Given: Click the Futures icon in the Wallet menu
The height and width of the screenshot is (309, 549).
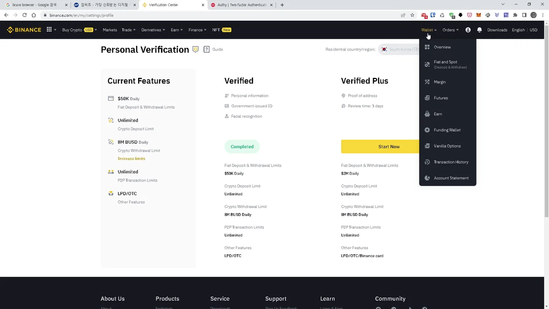Looking at the screenshot, I should pos(427,98).
